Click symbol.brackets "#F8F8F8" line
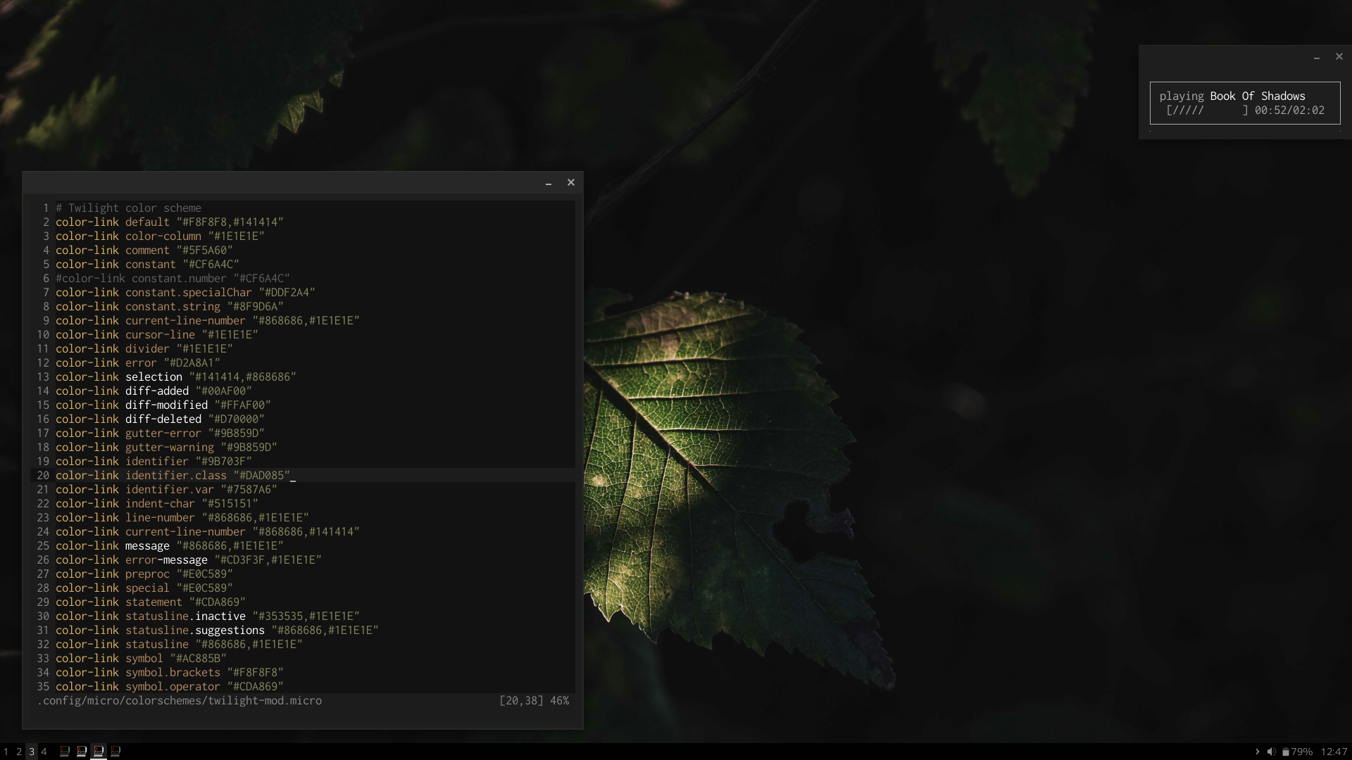Screen dimensions: 1352x760 [170, 673]
